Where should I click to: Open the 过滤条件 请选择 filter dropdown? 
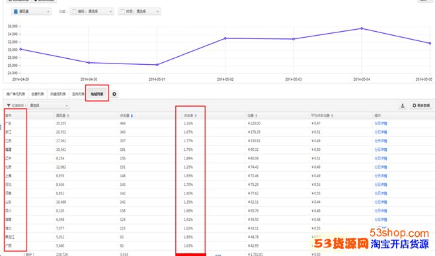49,106
